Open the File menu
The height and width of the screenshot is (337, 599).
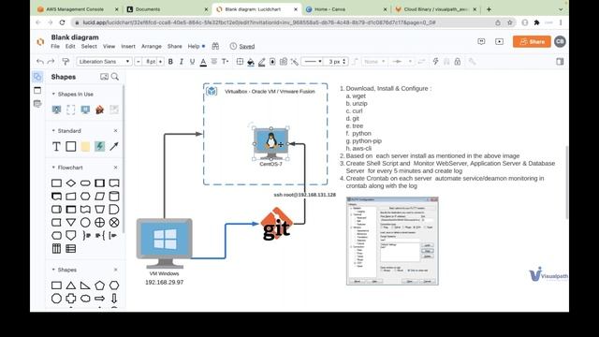click(55, 46)
